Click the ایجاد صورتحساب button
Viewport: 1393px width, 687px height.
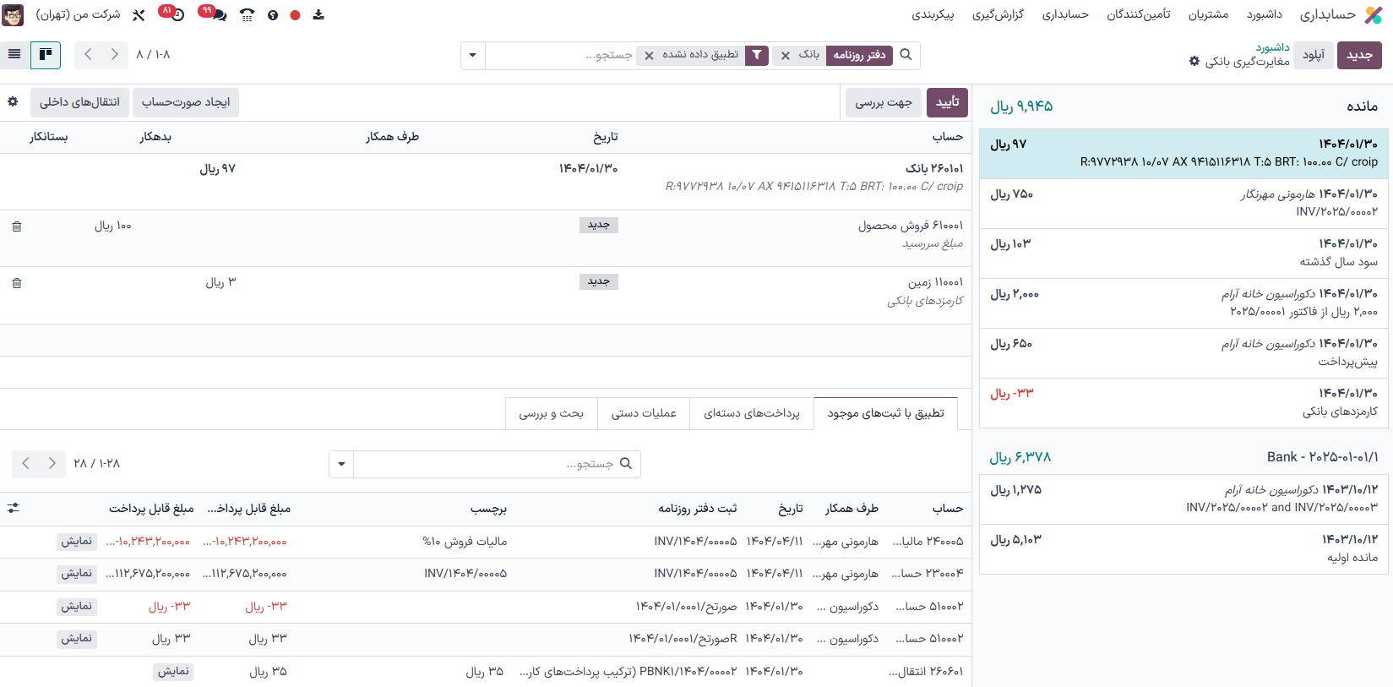tap(186, 102)
